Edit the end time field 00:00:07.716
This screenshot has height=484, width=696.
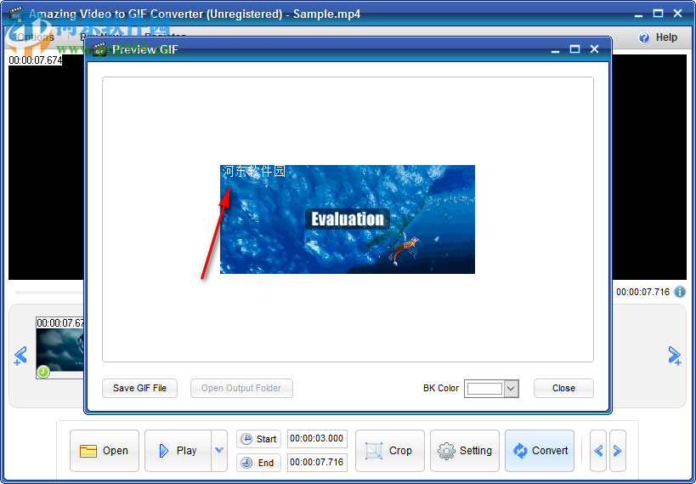(x=317, y=462)
